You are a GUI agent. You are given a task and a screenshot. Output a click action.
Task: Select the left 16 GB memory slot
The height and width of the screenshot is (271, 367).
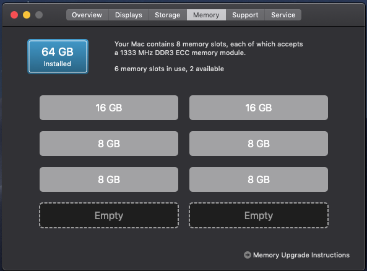click(109, 108)
